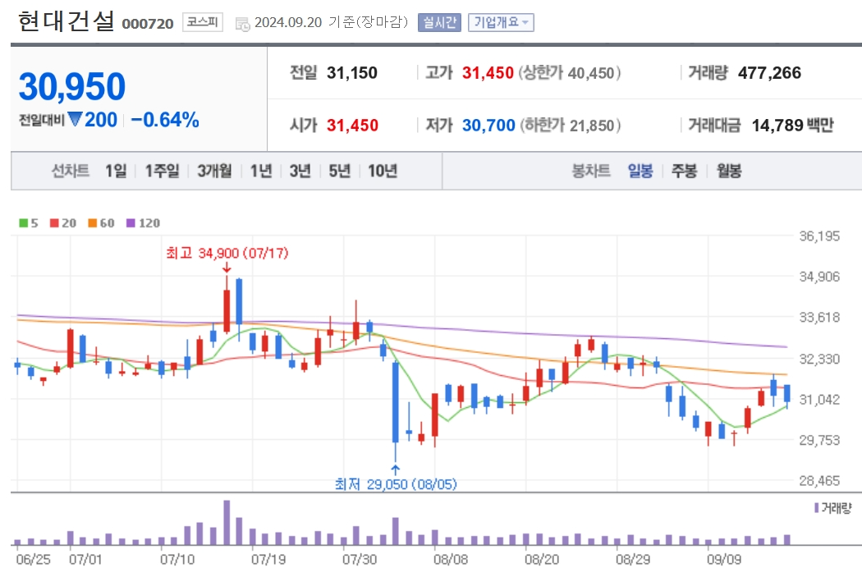Image resolution: width=862 pixels, height=577 pixels.
Task: Open the 기업개요 dropdown
Action: point(501,22)
